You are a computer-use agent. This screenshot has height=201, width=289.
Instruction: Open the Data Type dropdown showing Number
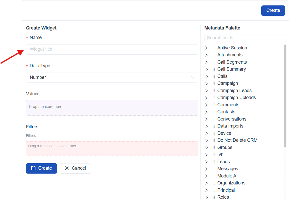(x=112, y=77)
